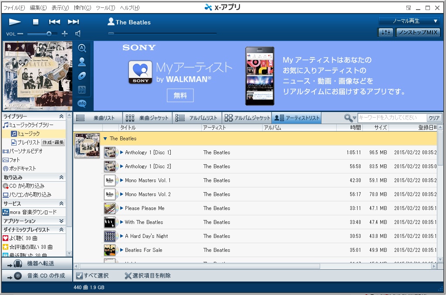Switch to the 楽曲リスト view tab
This screenshot has width=446, height=295.
(98, 118)
